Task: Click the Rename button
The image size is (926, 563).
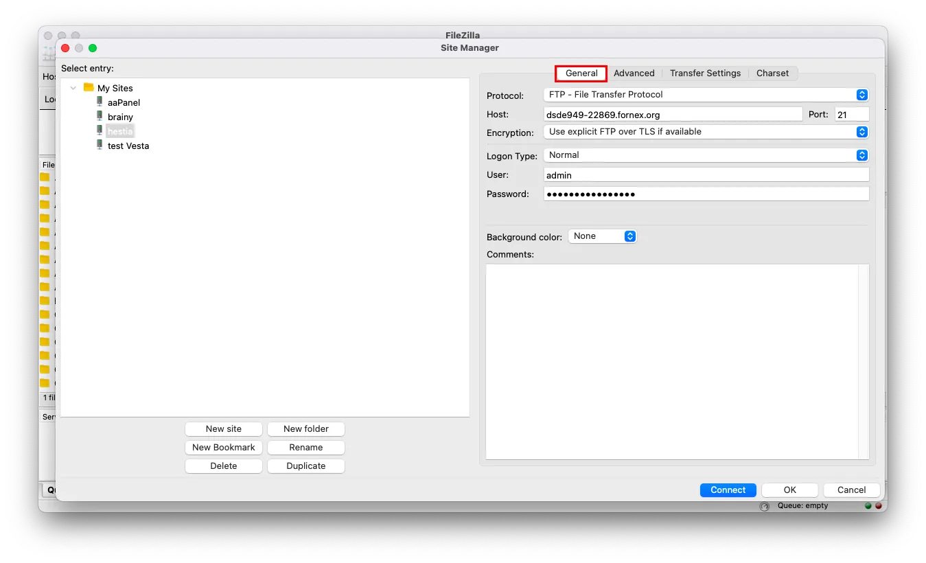Action: click(306, 447)
